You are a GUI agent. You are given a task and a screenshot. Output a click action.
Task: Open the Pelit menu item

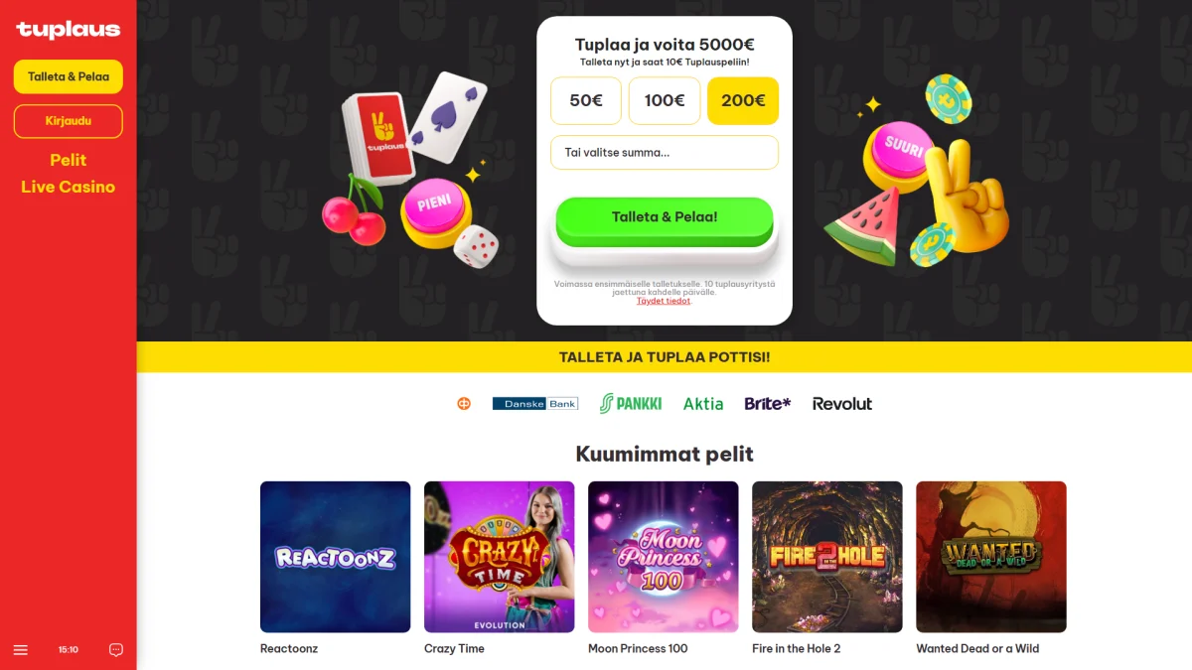pos(69,160)
